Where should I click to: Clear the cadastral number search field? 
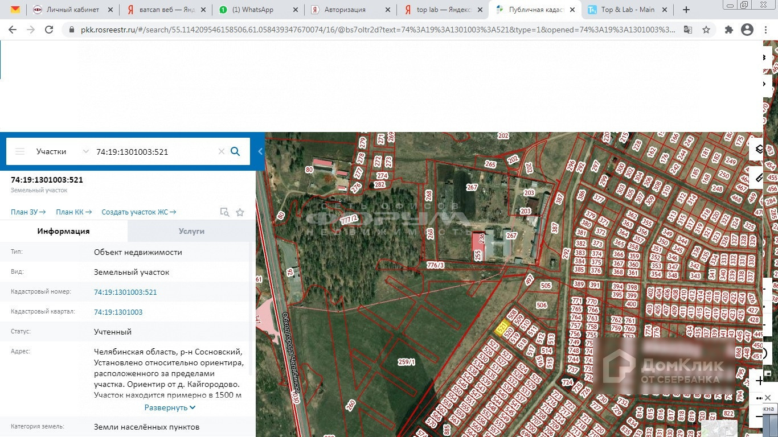222,151
